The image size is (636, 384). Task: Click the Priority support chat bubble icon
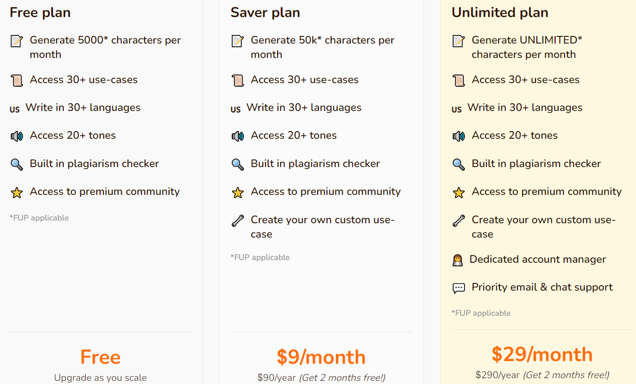(x=459, y=288)
